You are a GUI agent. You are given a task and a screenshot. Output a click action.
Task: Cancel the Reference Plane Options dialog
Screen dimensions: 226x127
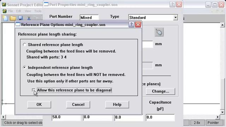78,104
